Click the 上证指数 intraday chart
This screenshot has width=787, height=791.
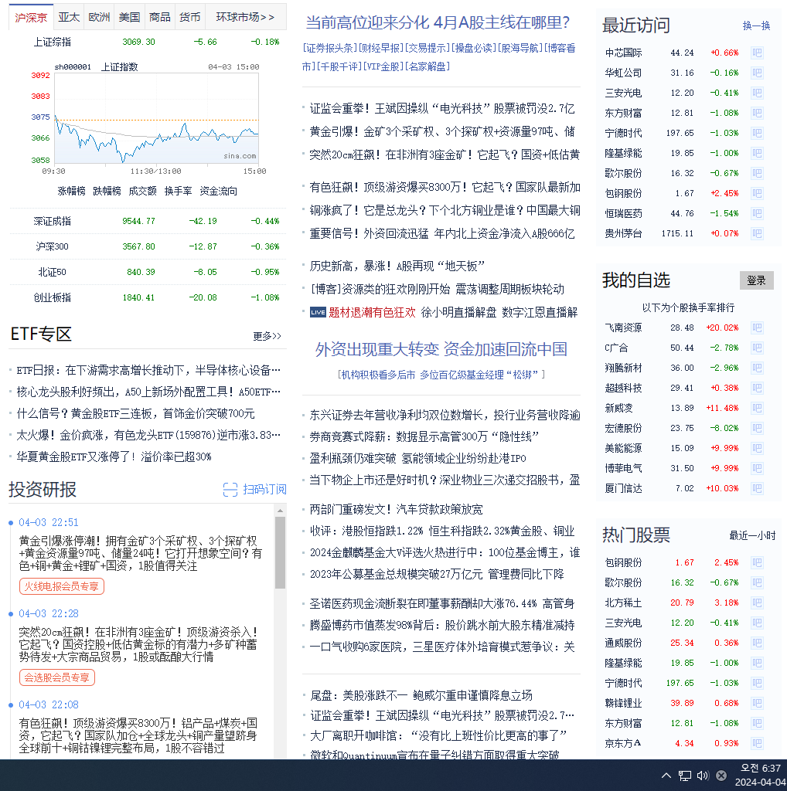point(156,118)
